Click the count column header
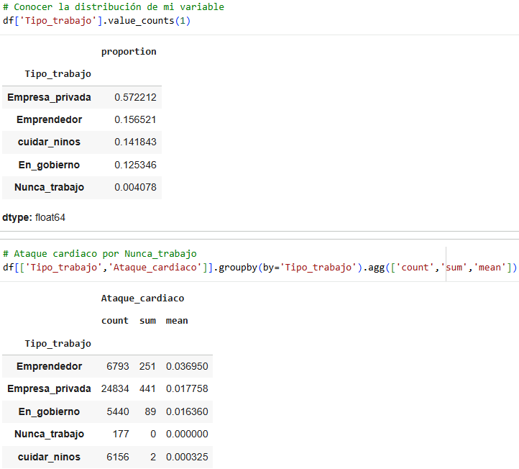Screen dimensions: 519x469 [x=115, y=321]
